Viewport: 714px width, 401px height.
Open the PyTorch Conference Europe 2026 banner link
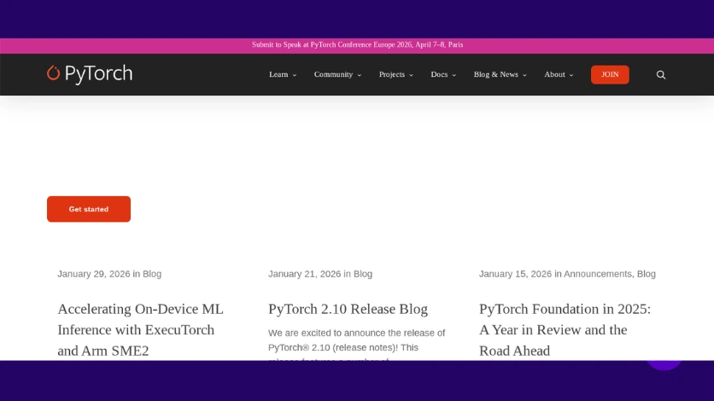coord(358,44)
